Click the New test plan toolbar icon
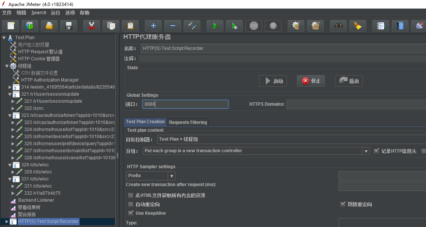 coord(11,26)
